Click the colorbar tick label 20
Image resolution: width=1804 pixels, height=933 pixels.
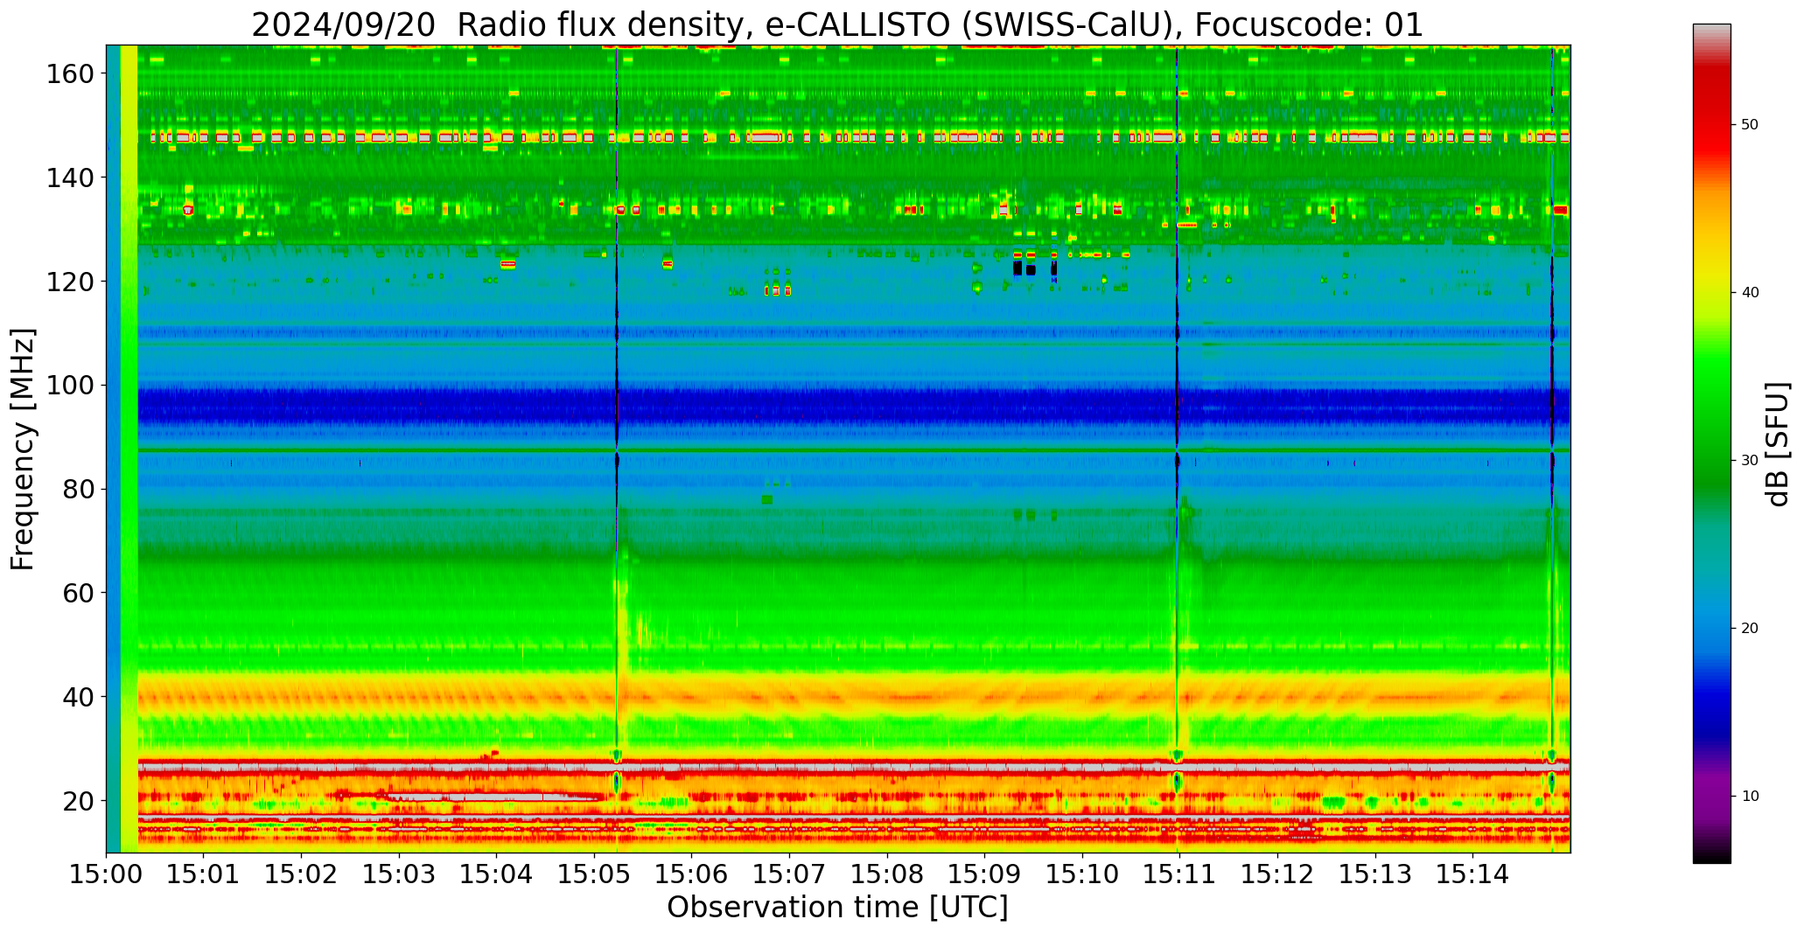click(x=1750, y=629)
